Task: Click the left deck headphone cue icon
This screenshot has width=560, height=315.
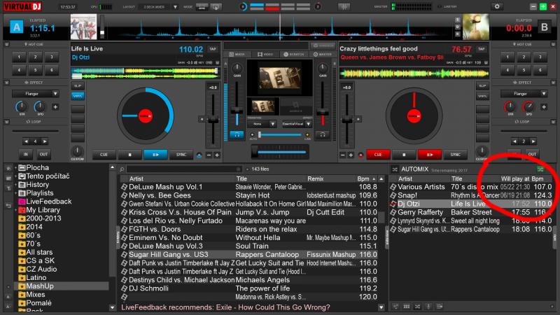Action: tap(238, 133)
